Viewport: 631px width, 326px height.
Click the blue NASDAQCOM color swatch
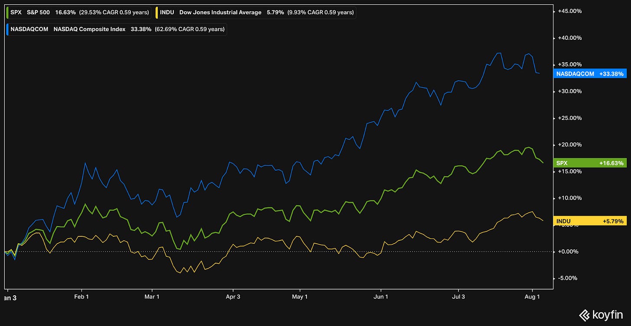8,29
